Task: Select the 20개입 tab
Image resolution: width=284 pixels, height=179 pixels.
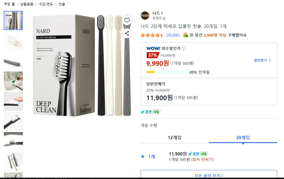Action: (243, 138)
